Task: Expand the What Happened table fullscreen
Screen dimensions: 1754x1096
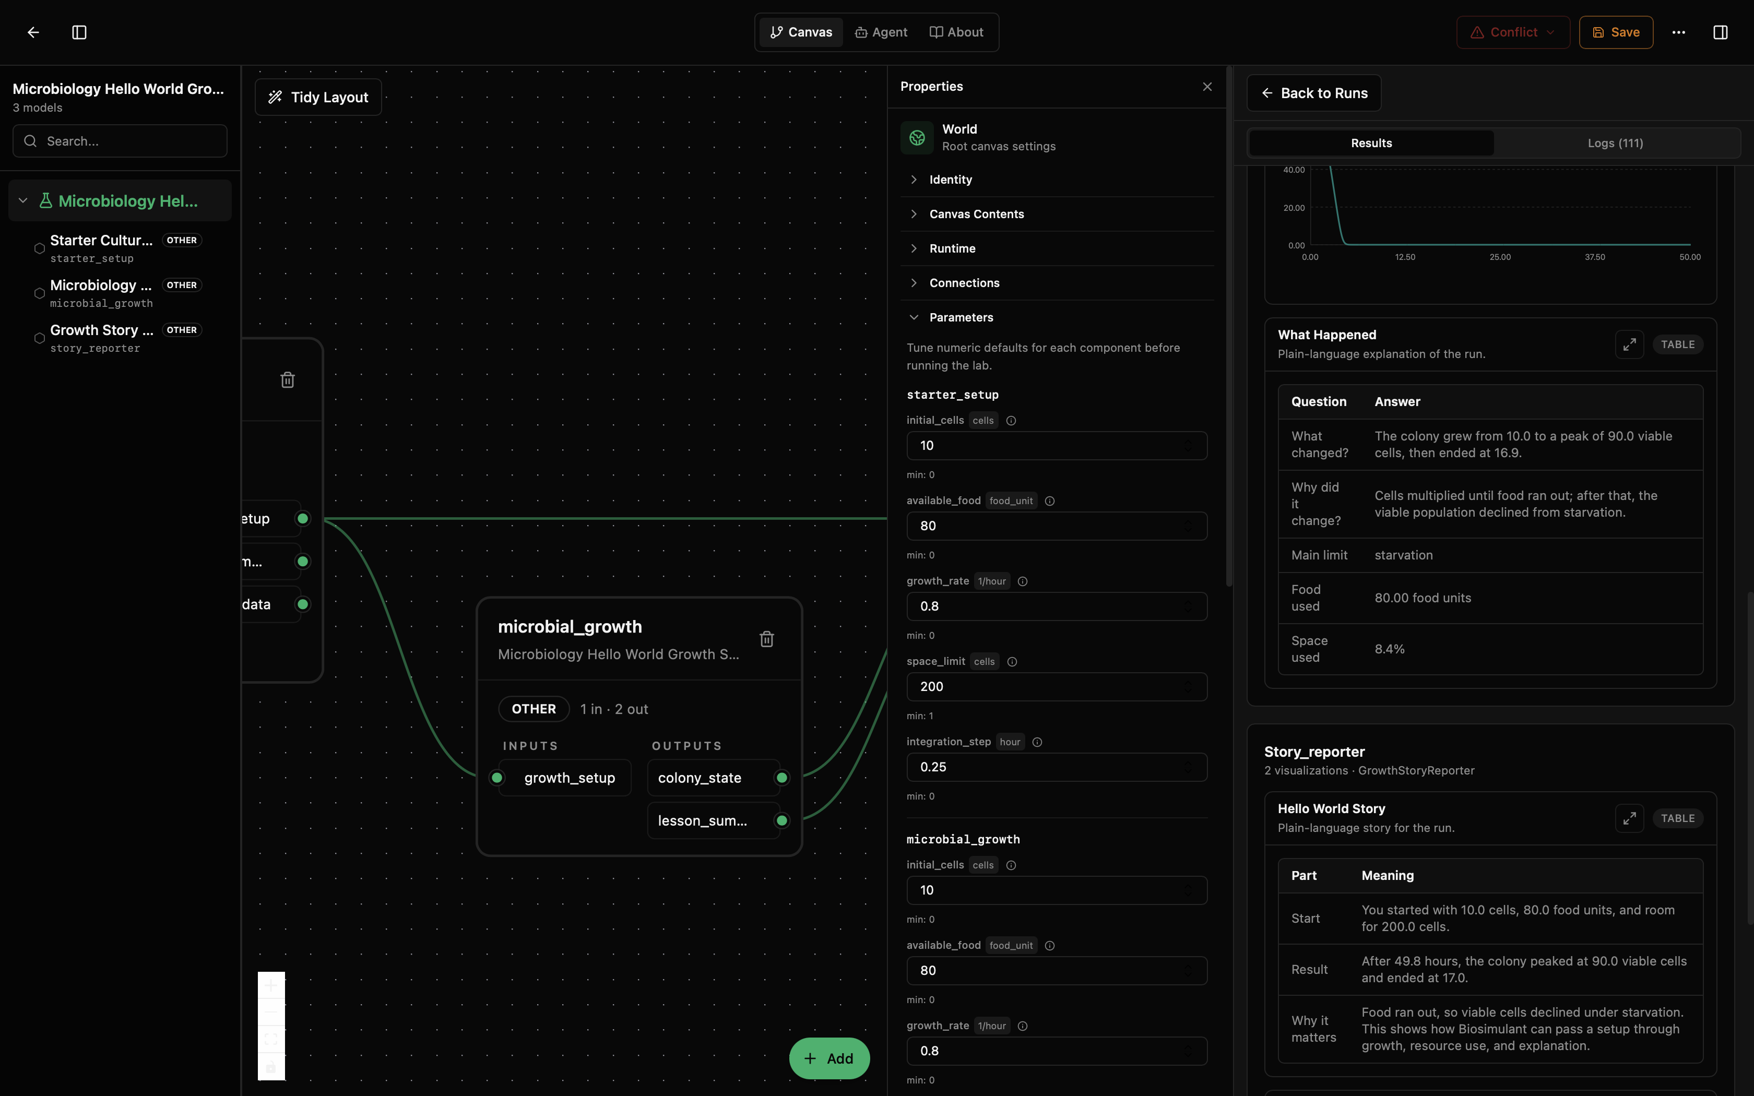Action: tap(1629, 344)
